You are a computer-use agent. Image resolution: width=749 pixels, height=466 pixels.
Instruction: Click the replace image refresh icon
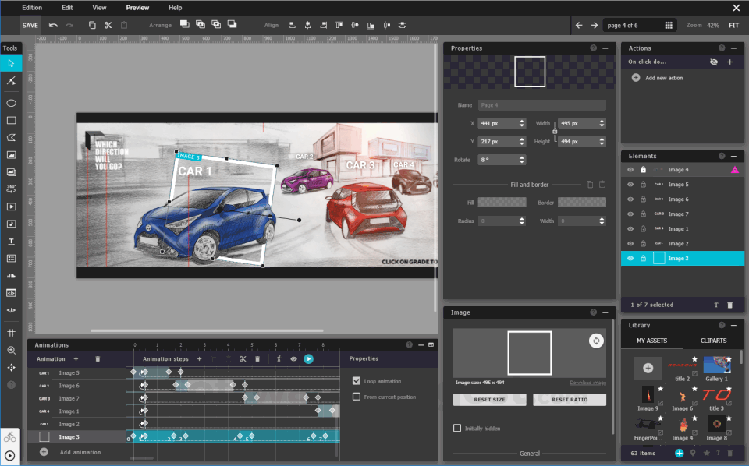pos(595,341)
